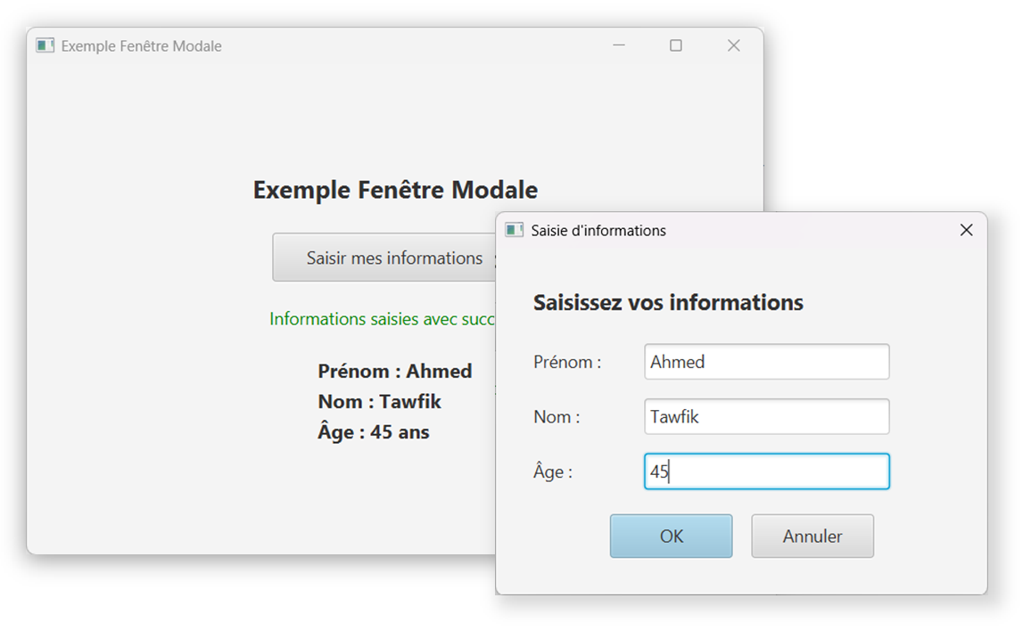Viewport: 1031px width, 639px height.
Task: Click the Saisie d'informations dialog icon
Action: pos(515,230)
